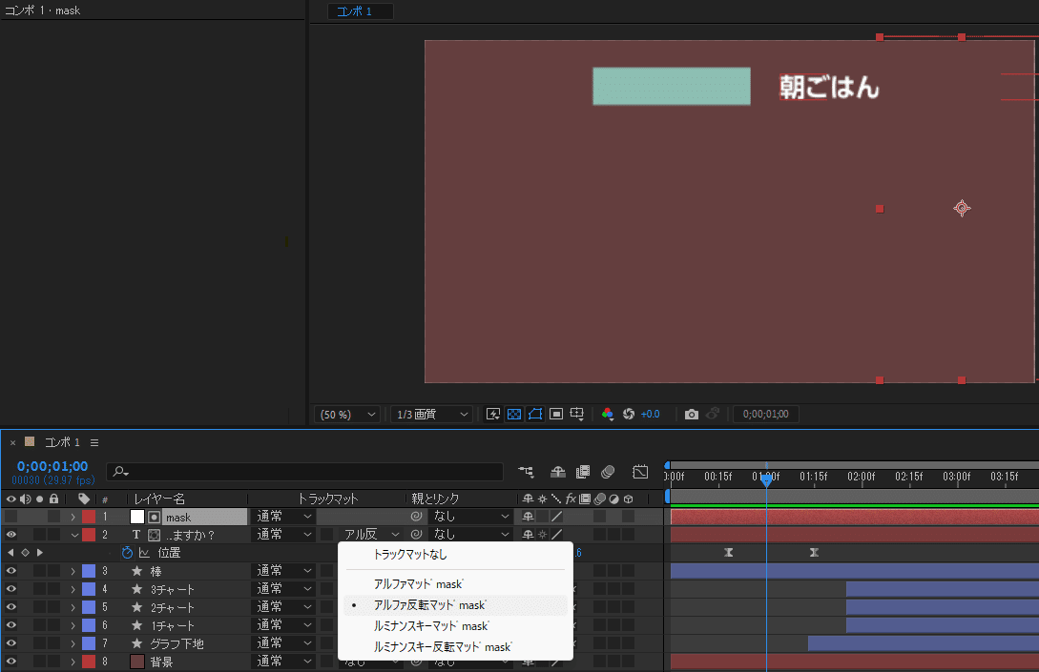Open the magnification 50% dropdown

click(x=347, y=415)
